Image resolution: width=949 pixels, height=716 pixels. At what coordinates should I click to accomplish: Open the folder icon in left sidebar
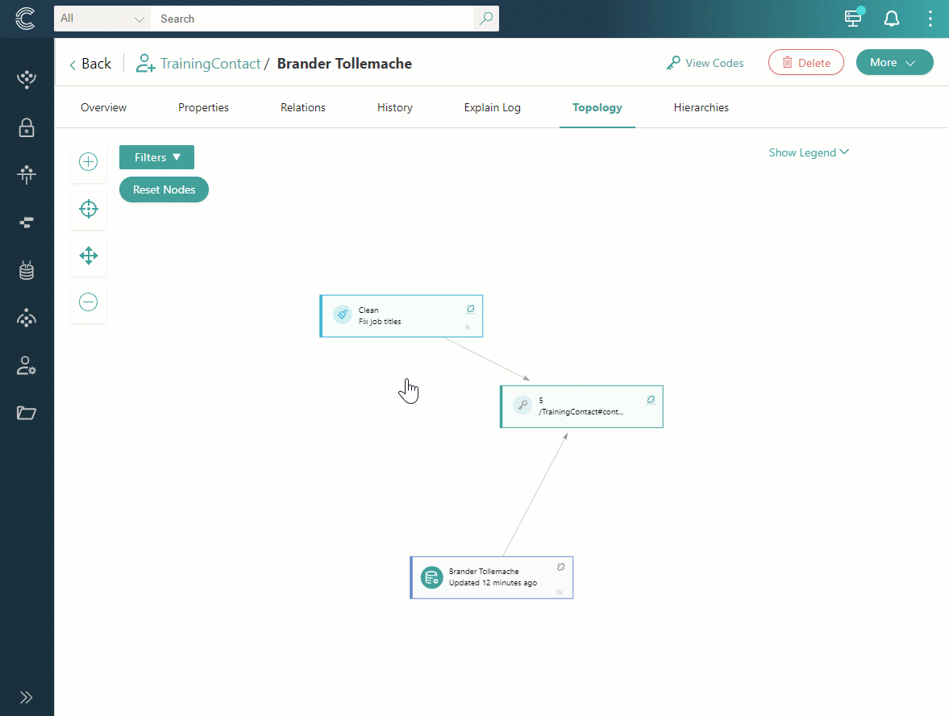[x=27, y=413]
